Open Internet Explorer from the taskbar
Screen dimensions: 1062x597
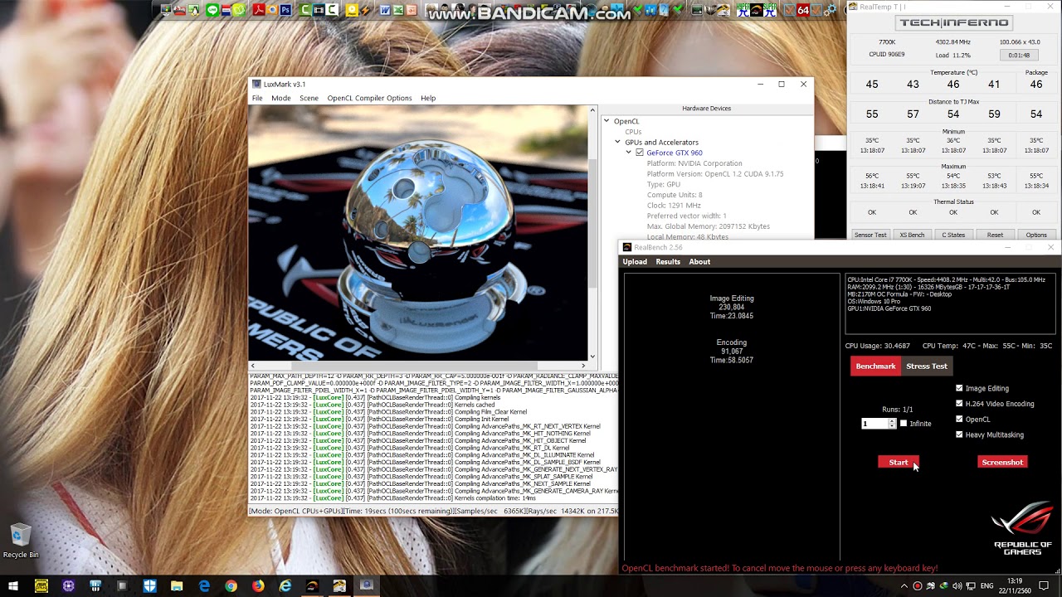point(285,586)
